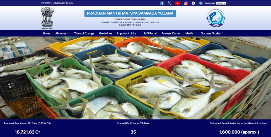Click the Ministry of Fisheries, Animal Husbandry text

pos(130,22)
